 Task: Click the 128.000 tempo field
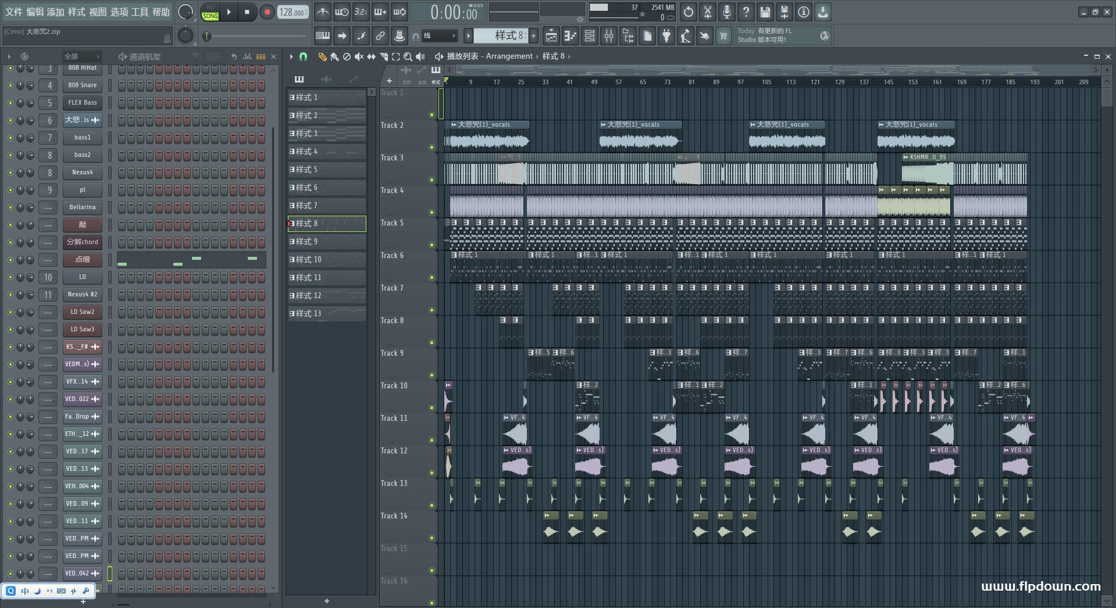[293, 12]
